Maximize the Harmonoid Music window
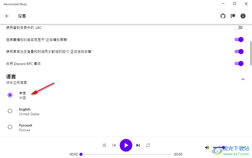The height and width of the screenshot is (158, 252). point(234,4)
